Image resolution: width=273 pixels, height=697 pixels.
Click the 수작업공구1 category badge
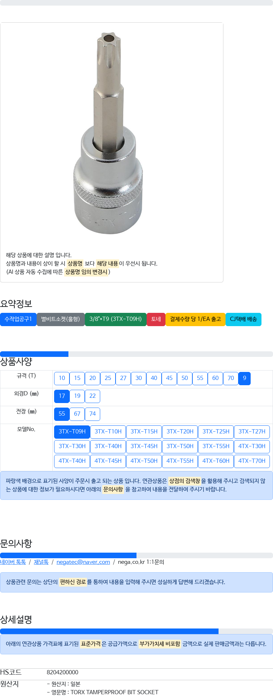click(18, 319)
